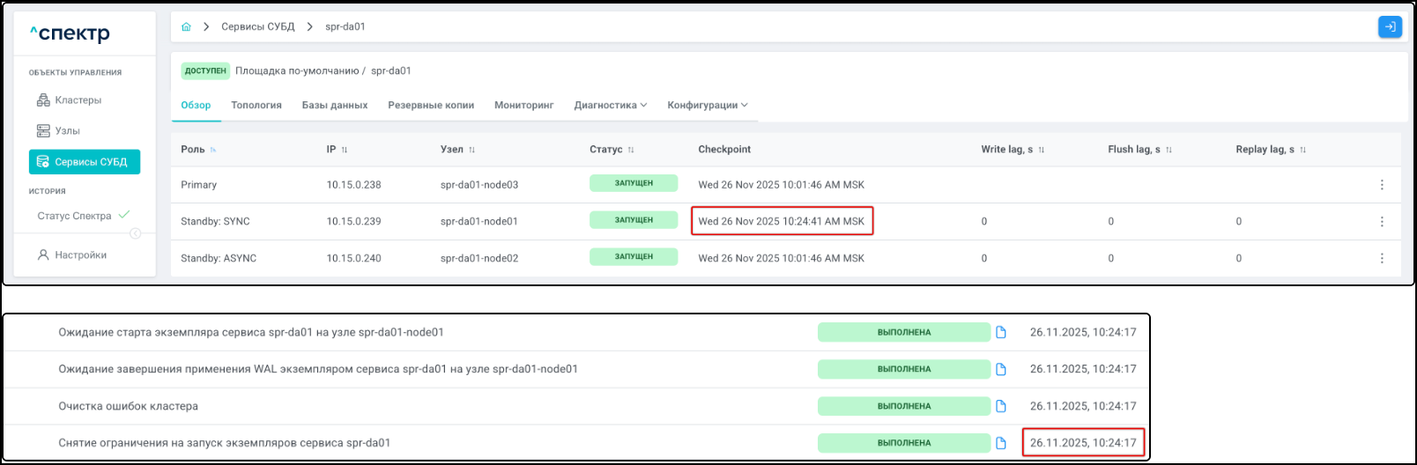Sort table by IP column

tap(345, 150)
